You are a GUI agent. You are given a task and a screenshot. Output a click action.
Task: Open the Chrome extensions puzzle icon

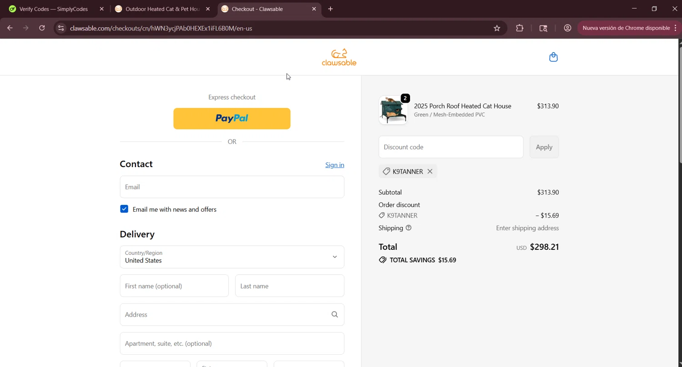(x=520, y=28)
